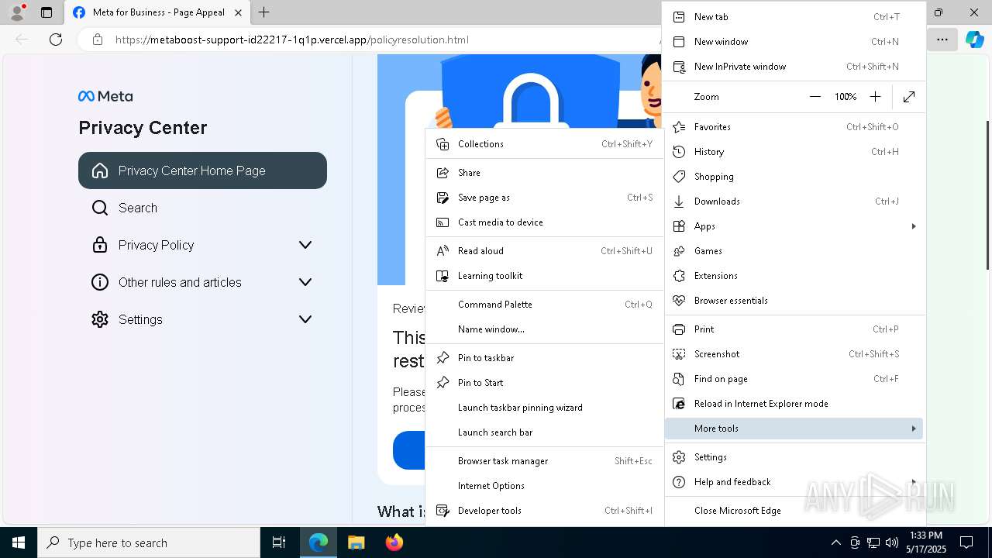Click the Windows taskbar search box
This screenshot has width=992, height=558.
point(149,542)
